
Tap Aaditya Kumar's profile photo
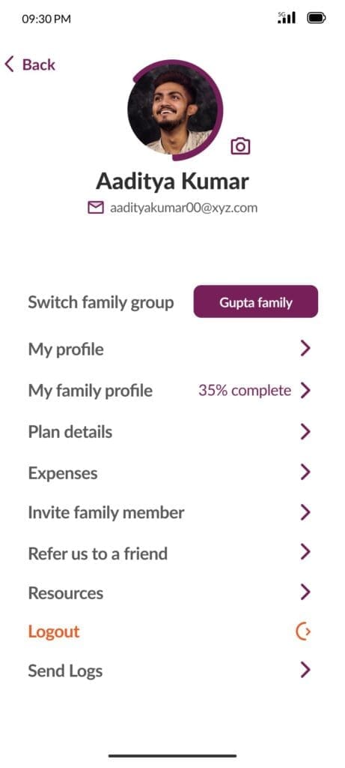(172, 110)
